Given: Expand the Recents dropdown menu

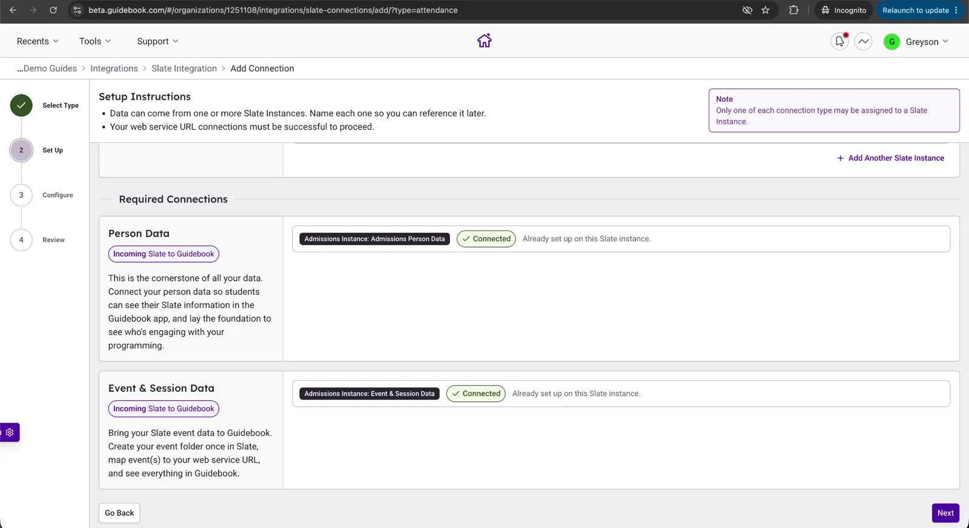Looking at the screenshot, I should point(38,41).
